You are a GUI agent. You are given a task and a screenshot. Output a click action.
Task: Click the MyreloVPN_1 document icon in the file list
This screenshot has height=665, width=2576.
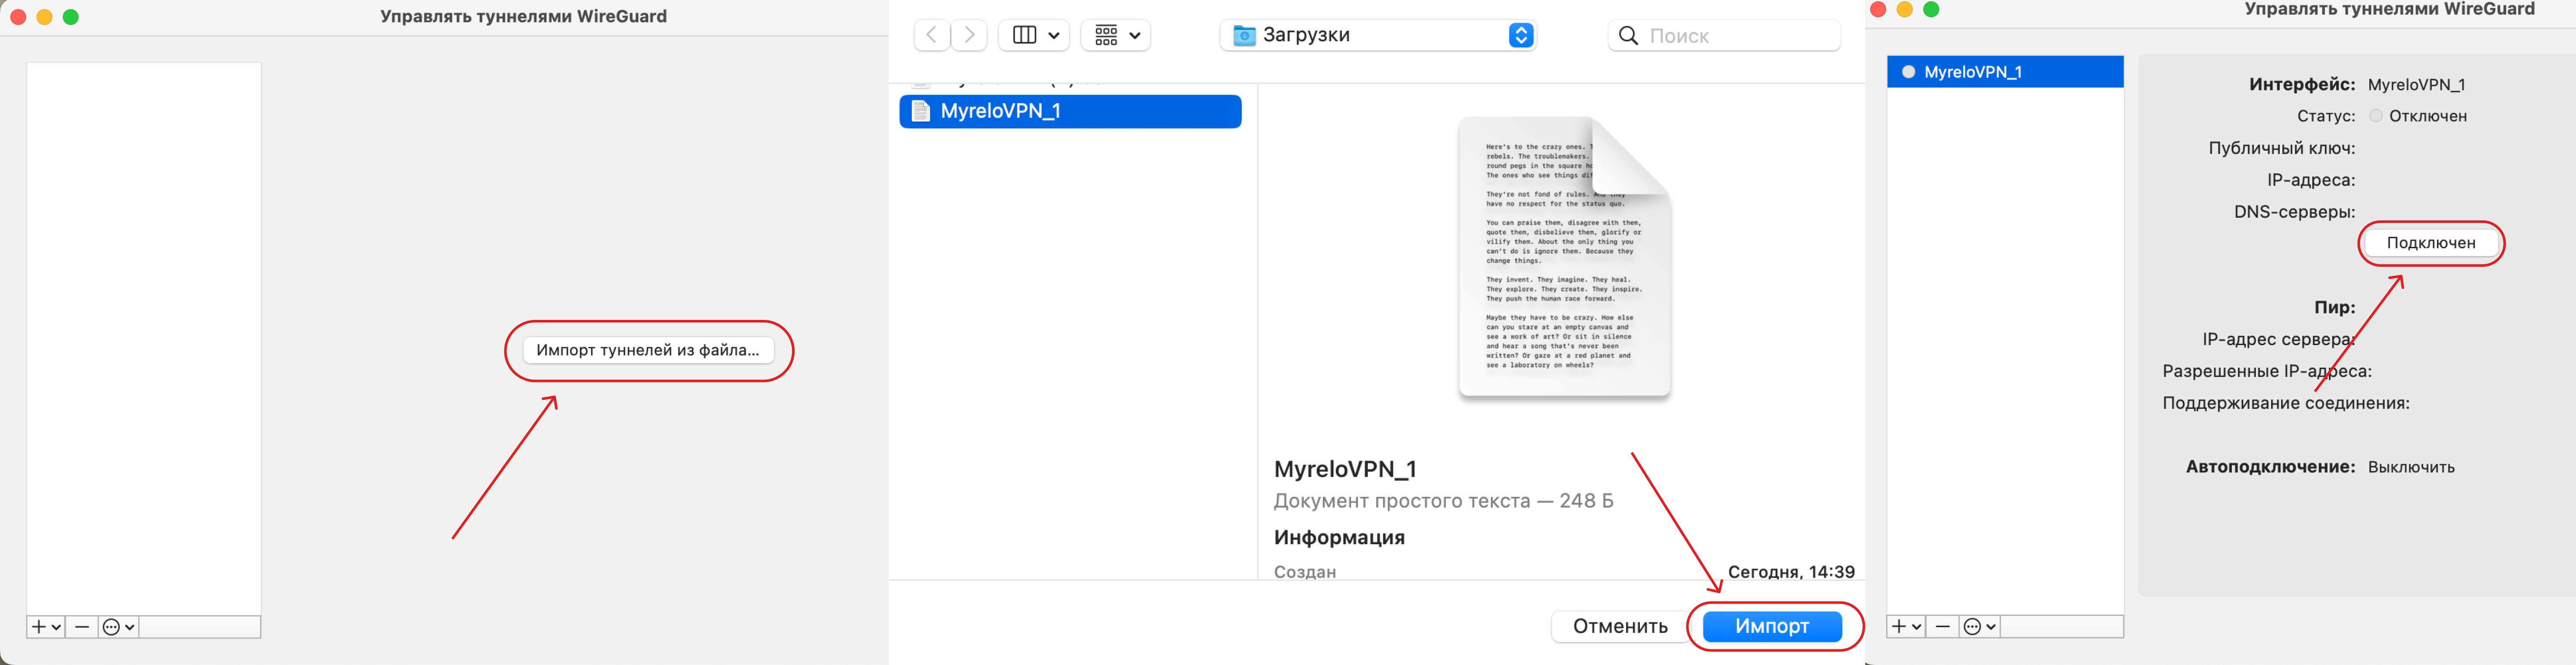(921, 111)
